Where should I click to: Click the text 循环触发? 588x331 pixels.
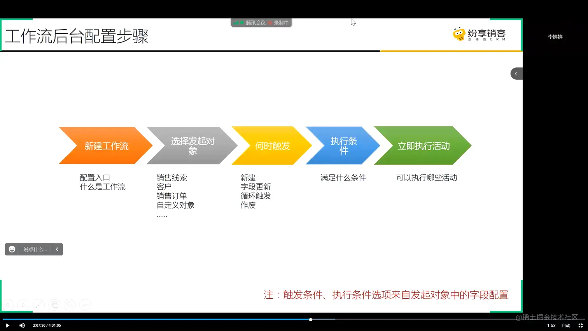pyautogui.click(x=255, y=196)
